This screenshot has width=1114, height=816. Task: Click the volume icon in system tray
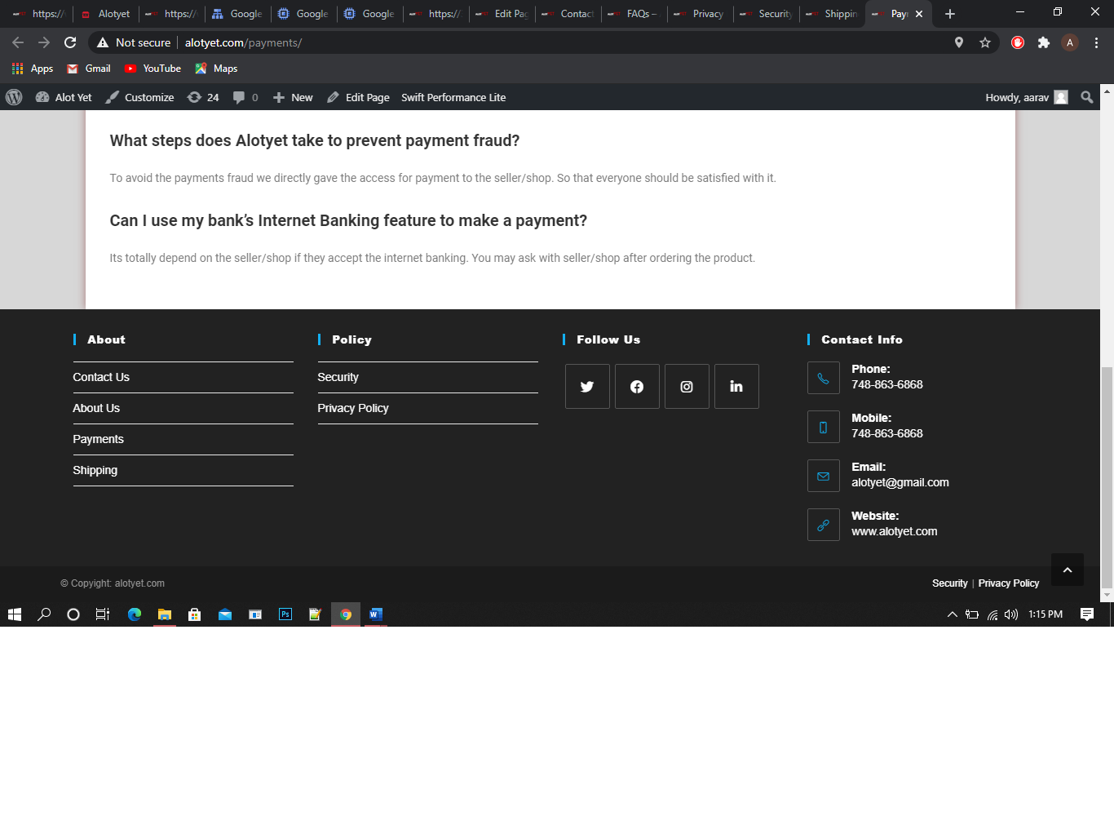1011,614
